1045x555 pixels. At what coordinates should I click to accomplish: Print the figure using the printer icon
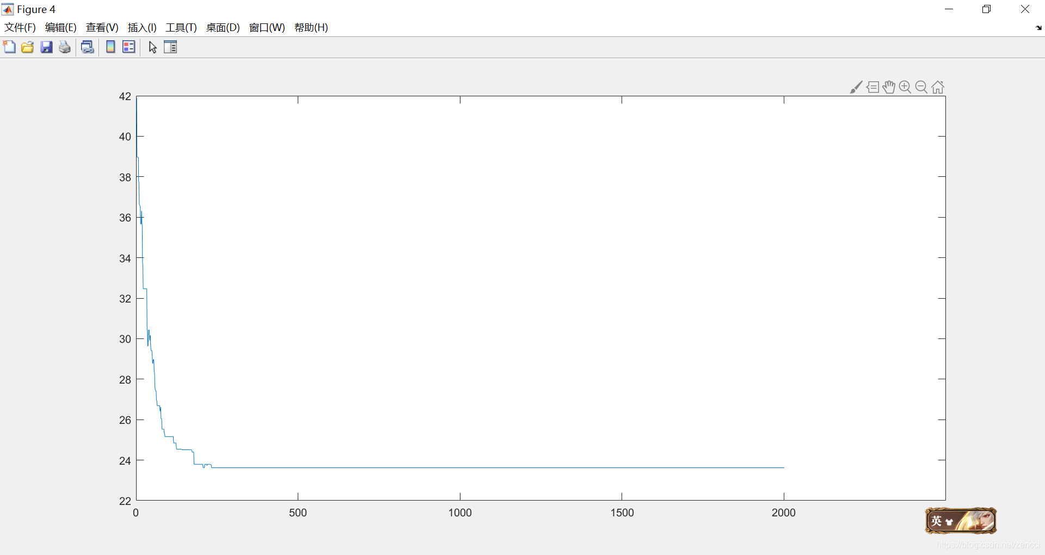click(65, 47)
